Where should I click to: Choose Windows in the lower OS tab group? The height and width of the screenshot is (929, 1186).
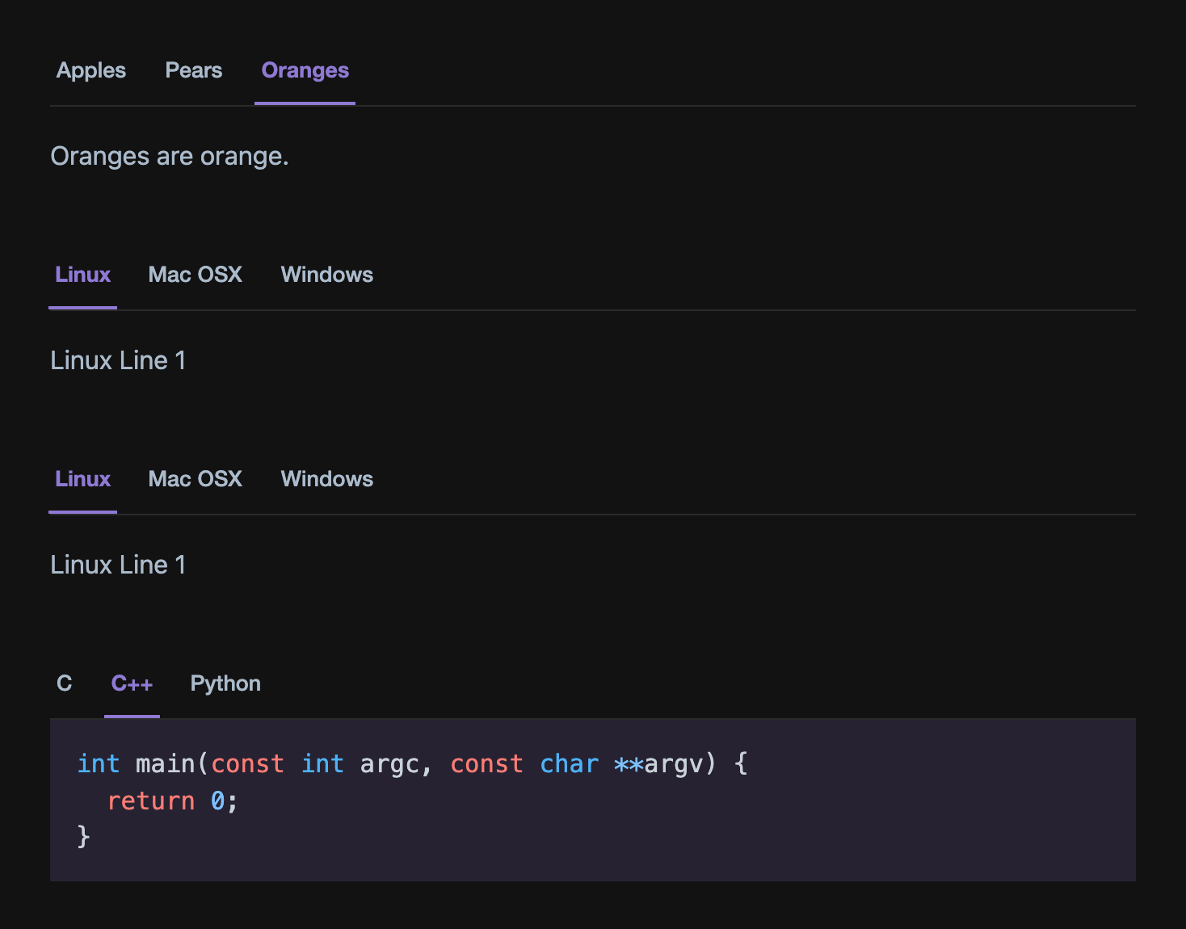[327, 479]
